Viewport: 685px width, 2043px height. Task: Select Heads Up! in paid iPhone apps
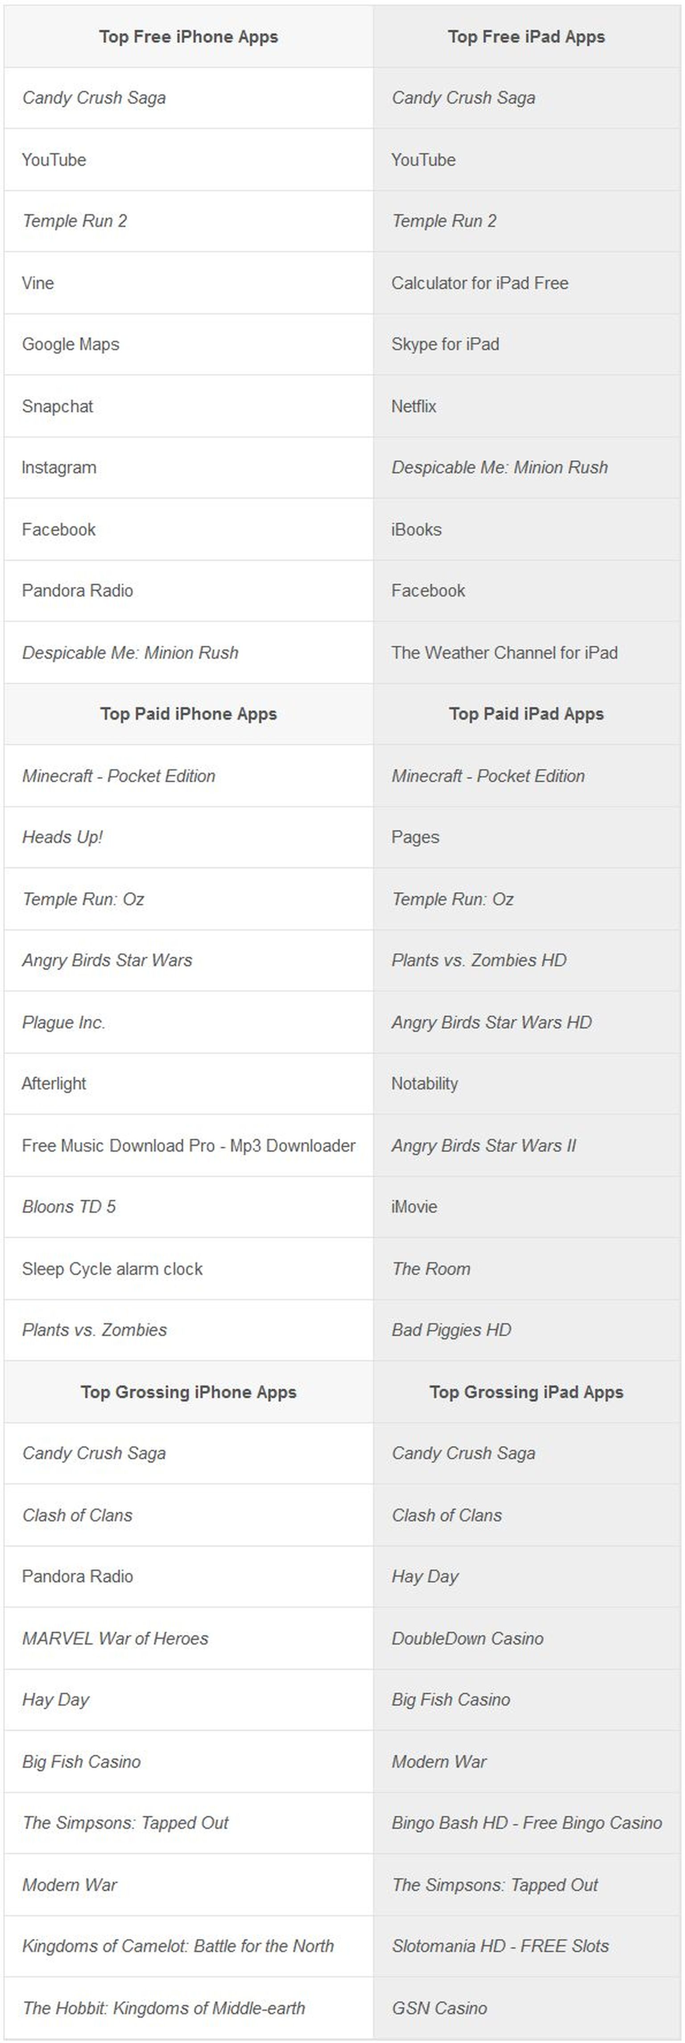point(62,838)
